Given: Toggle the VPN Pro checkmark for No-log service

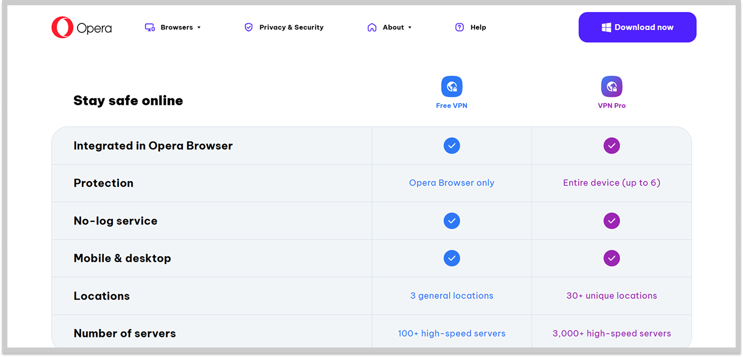Looking at the screenshot, I should point(612,221).
